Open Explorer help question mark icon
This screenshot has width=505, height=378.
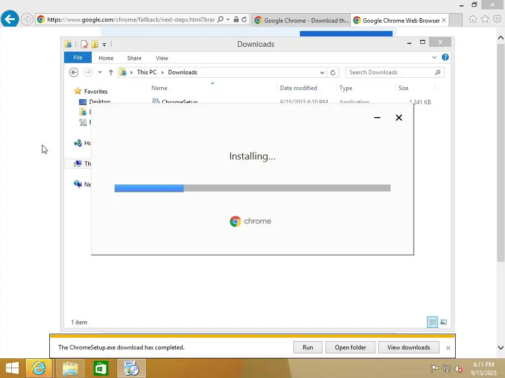(445, 57)
